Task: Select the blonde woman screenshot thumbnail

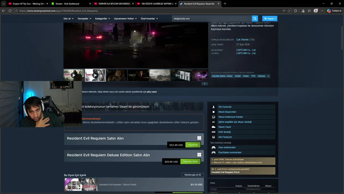Action: [x=117, y=75]
